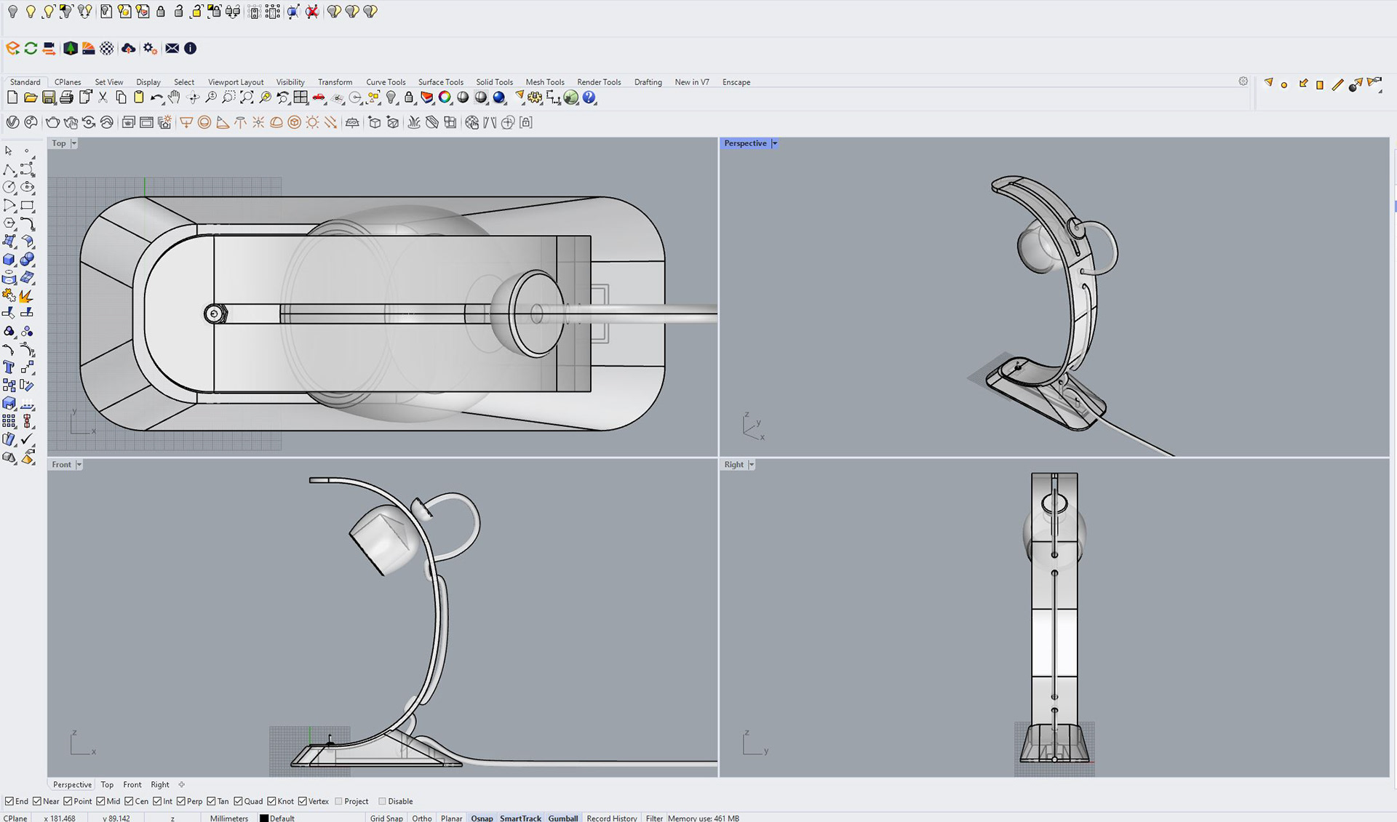The height and width of the screenshot is (822, 1397).
Task: Click the lock objects padlock icon
Action: [409, 97]
